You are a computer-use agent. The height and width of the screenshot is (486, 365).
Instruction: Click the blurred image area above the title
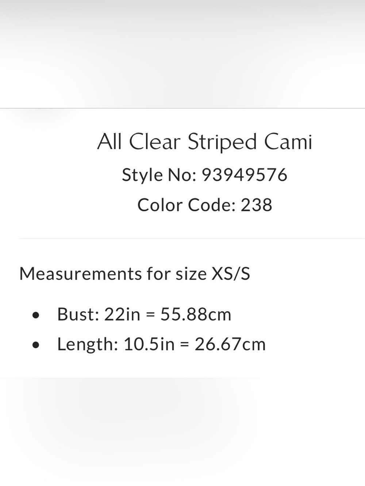pos(182,54)
